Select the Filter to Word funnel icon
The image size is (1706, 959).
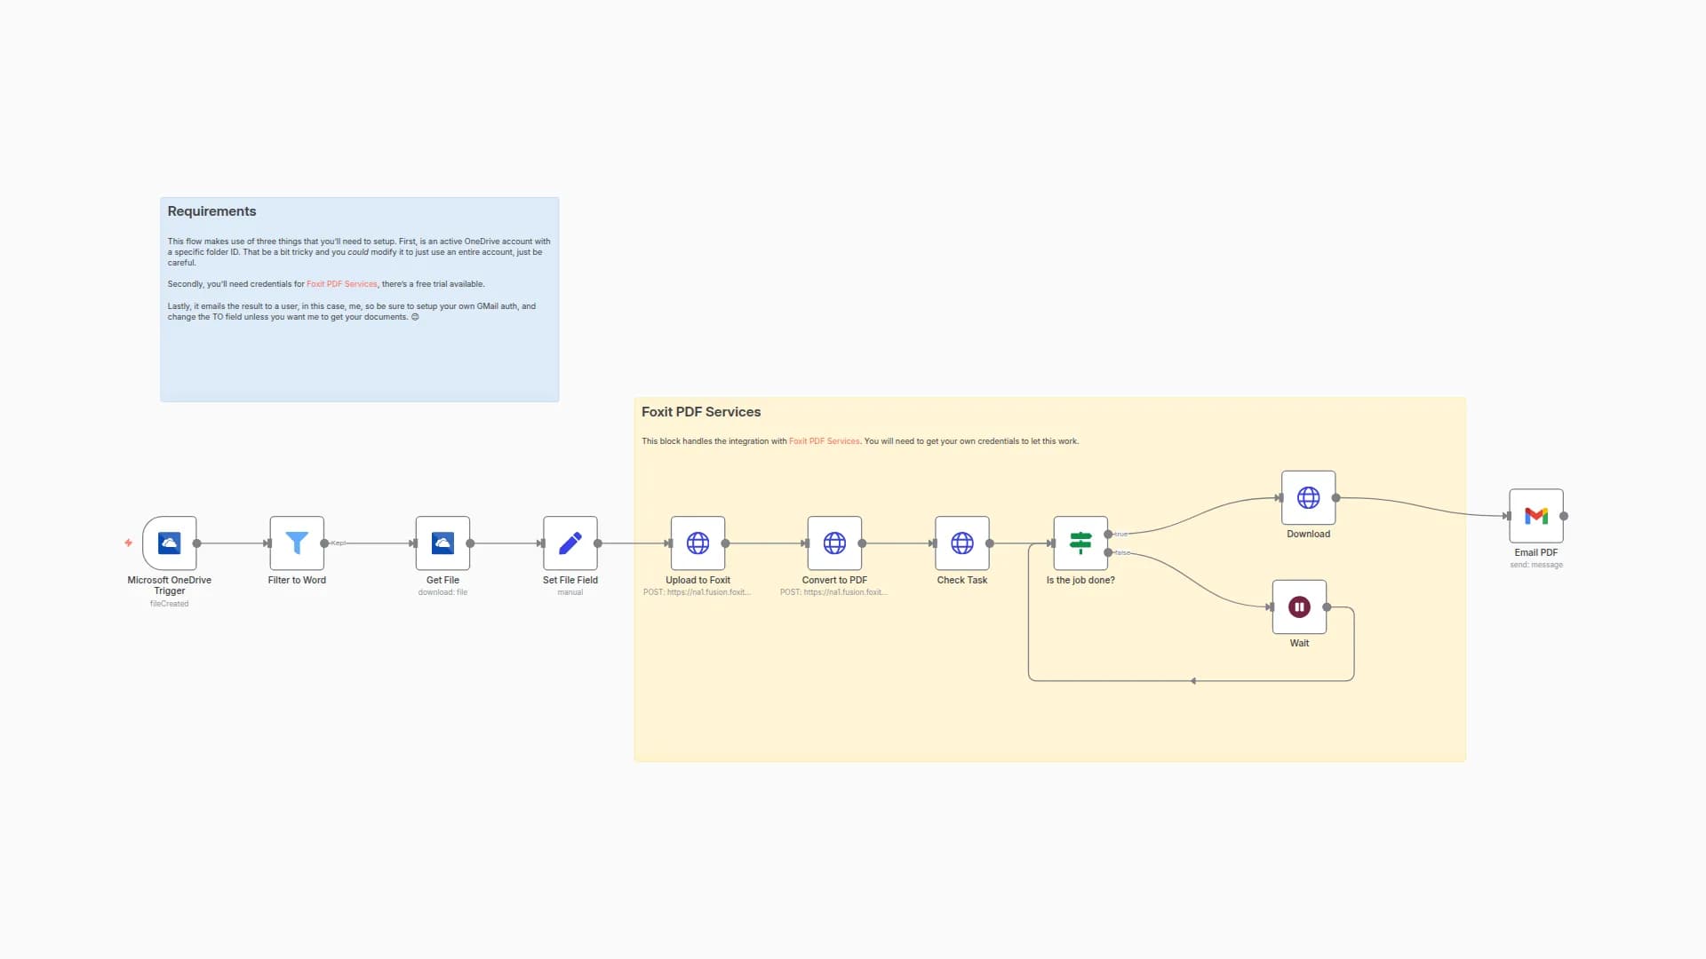tap(296, 543)
